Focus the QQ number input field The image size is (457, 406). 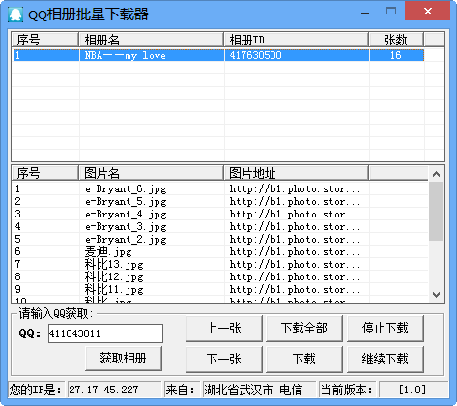[x=105, y=333]
